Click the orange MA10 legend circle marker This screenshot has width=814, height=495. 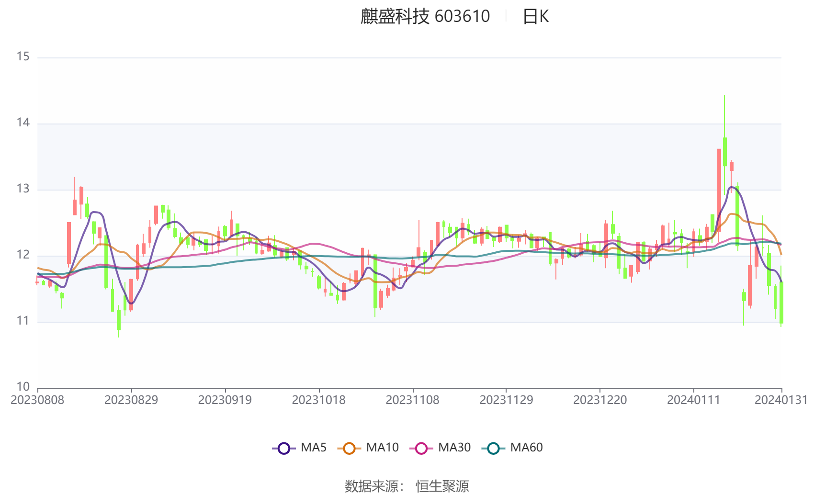click(x=349, y=448)
